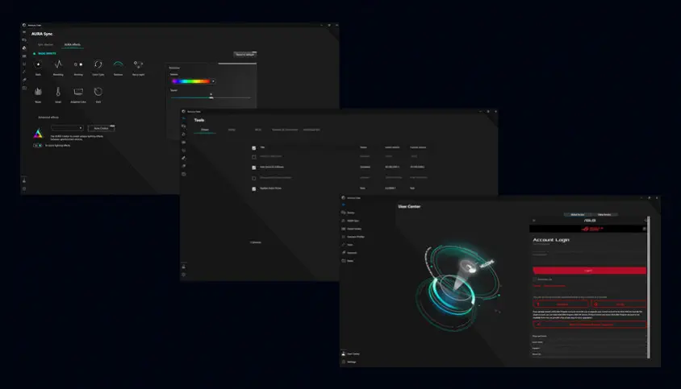Choose the Dark lighting effect

98,93
